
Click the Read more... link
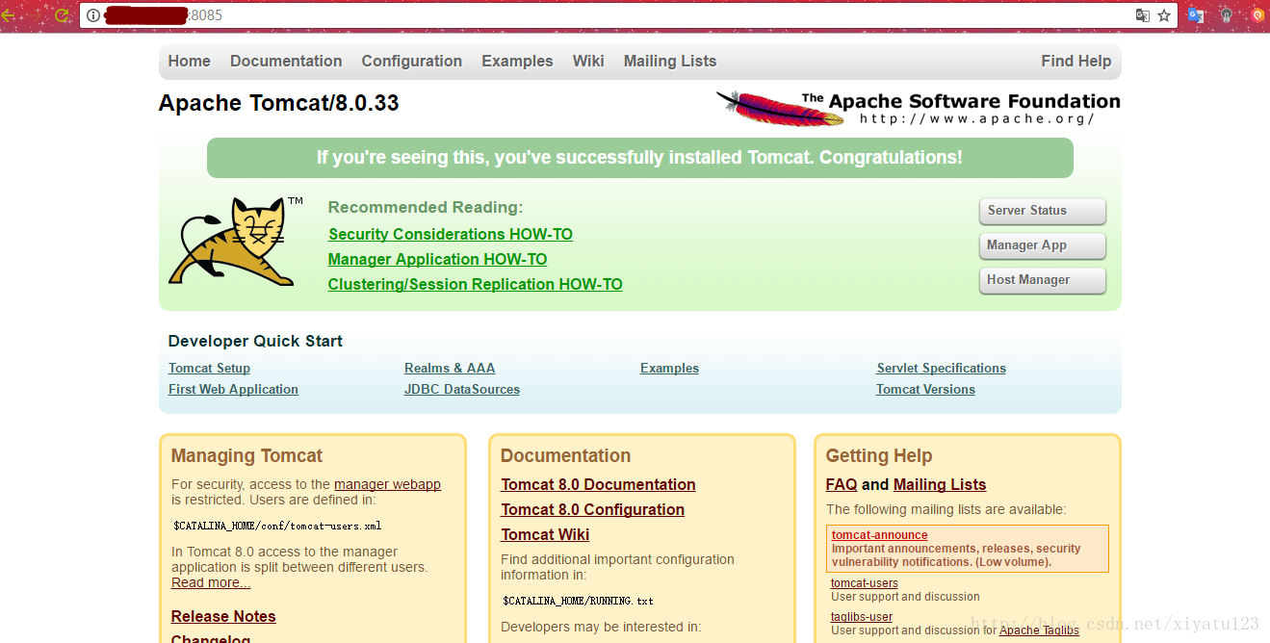click(211, 582)
